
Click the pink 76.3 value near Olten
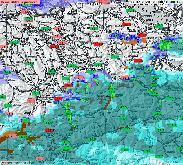pos(4,47)
